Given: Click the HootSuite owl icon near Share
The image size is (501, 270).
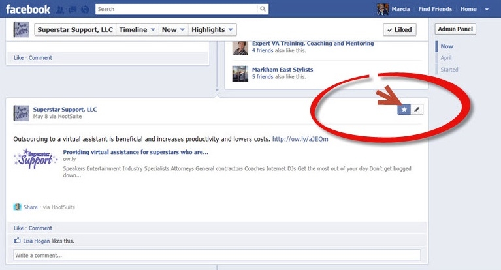Looking at the screenshot, I should coord(17,207).
